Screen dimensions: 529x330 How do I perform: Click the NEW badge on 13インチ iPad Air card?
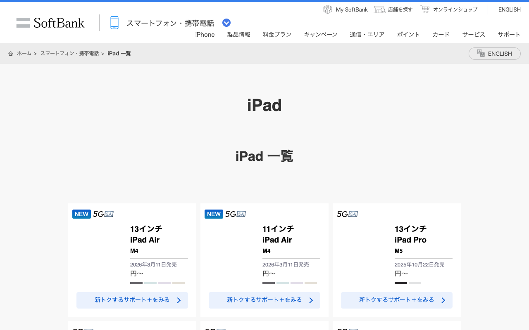[x=81, y=214]
